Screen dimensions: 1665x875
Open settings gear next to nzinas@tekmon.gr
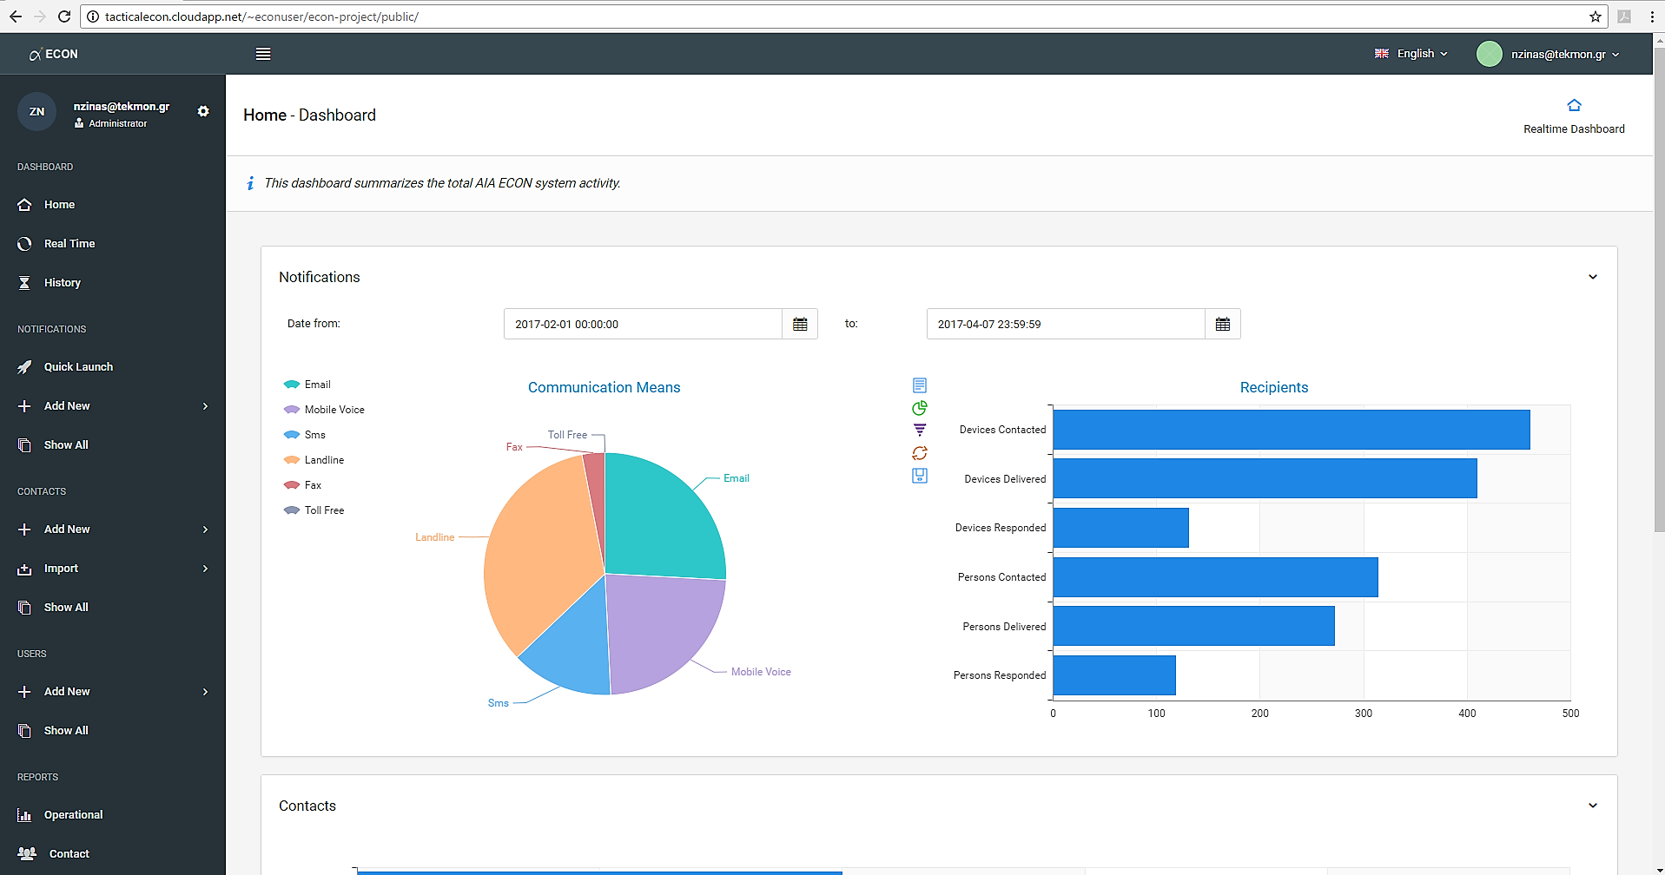click(x=203, y=111)
